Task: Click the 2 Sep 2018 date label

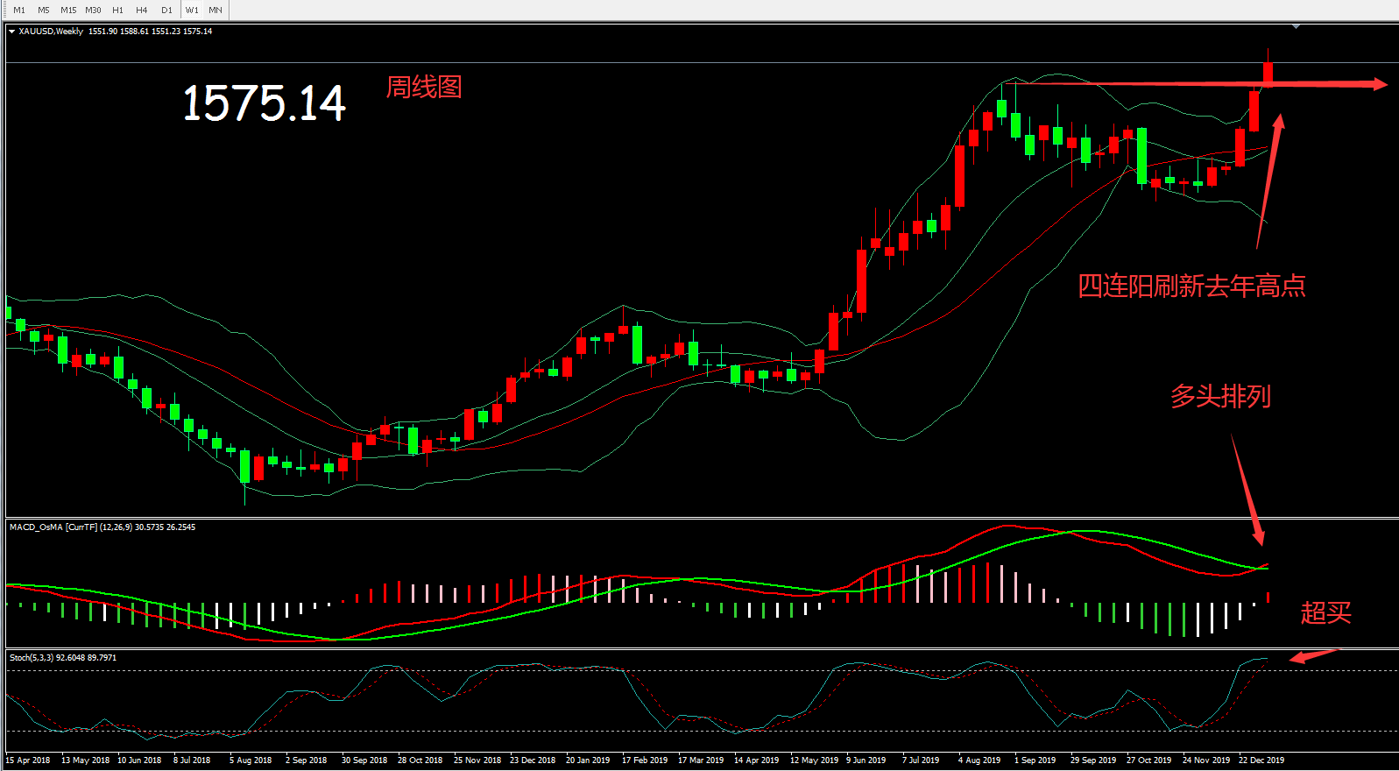Action: (306, 760)
